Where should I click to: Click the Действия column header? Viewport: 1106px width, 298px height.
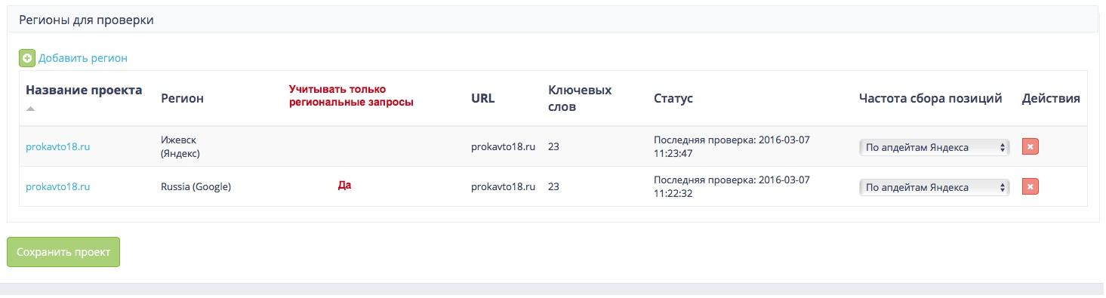pyautogui.click(x=1051, y=98)
